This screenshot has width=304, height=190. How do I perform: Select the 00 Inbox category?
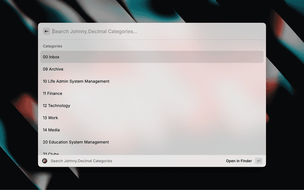point(152,57)
